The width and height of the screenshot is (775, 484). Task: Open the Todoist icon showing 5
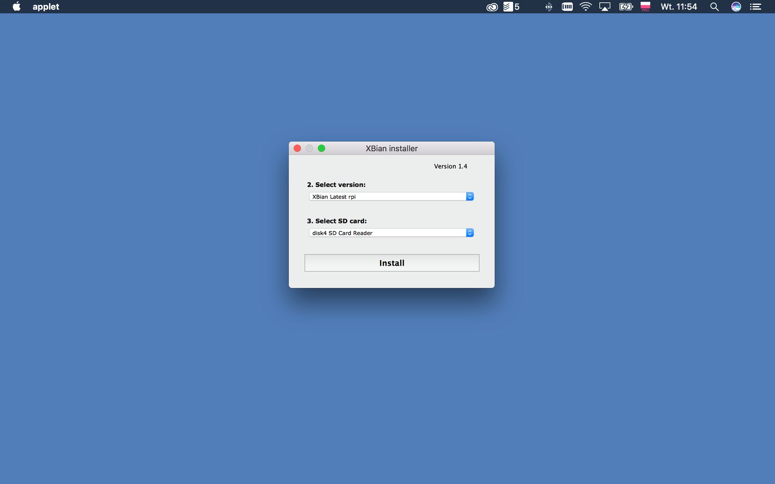511,7
